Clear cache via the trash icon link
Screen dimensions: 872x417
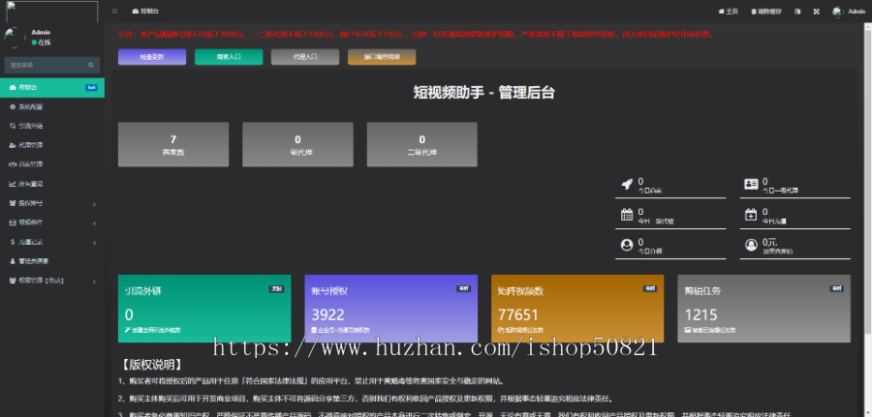pos(765,11)
